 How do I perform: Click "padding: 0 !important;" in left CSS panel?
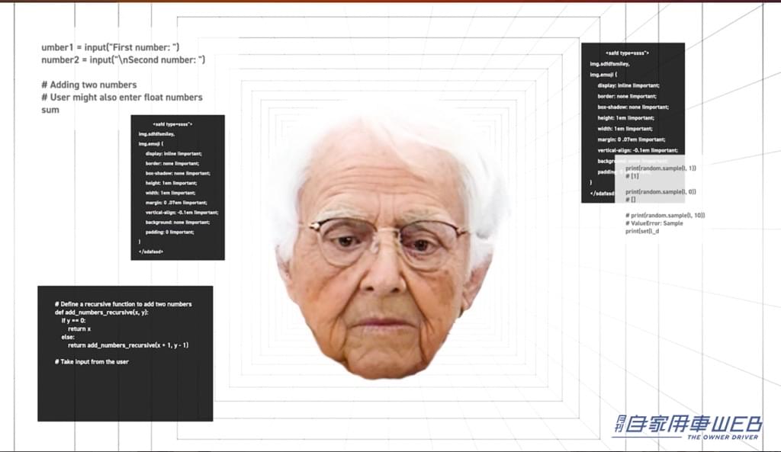[x=169, y=232]
